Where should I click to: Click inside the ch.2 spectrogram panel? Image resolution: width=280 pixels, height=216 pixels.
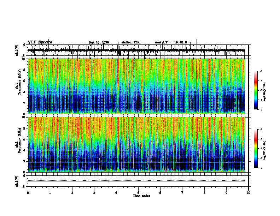coord(136,145)
